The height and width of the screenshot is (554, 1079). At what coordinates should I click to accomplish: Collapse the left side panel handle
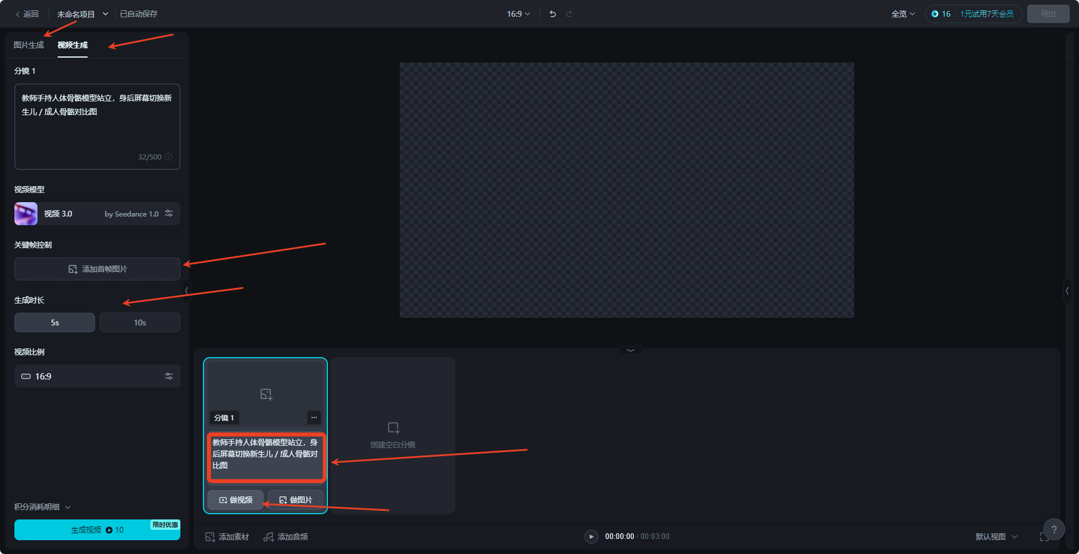click(186, 290)
